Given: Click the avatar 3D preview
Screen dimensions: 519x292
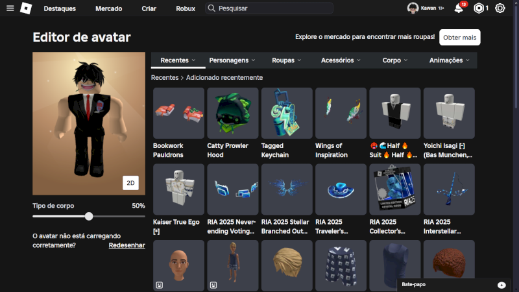Looking at the screenshot, I should [89, 123].
